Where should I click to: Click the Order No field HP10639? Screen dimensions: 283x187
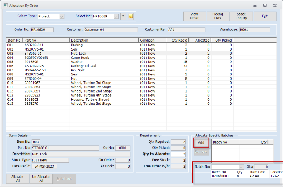coord(42,30)
